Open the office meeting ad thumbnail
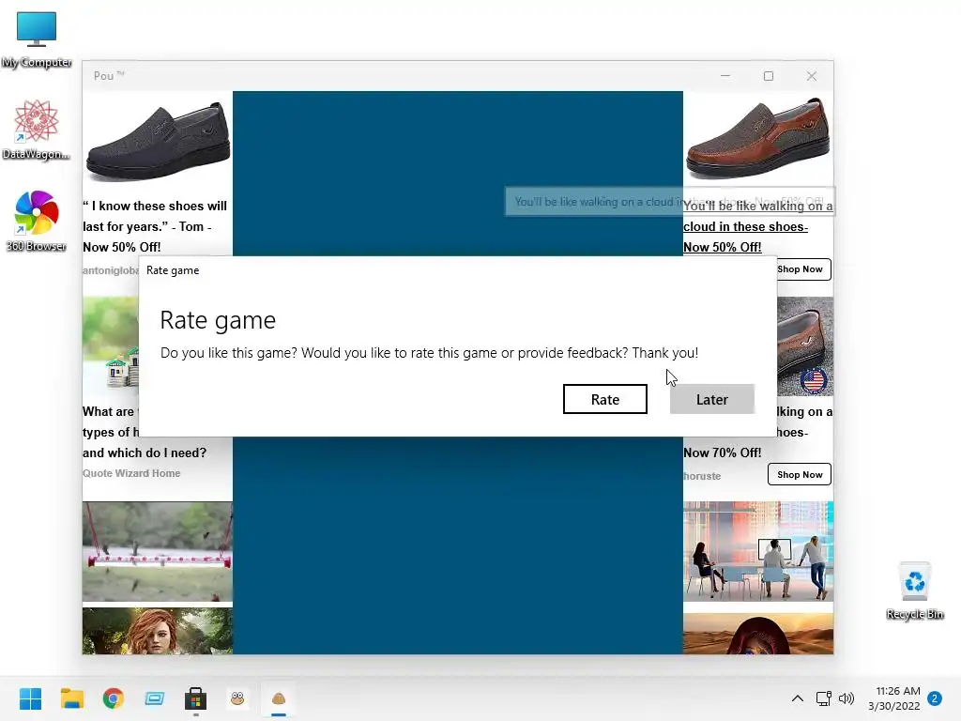961x721 pixels. tap(758, 551)
